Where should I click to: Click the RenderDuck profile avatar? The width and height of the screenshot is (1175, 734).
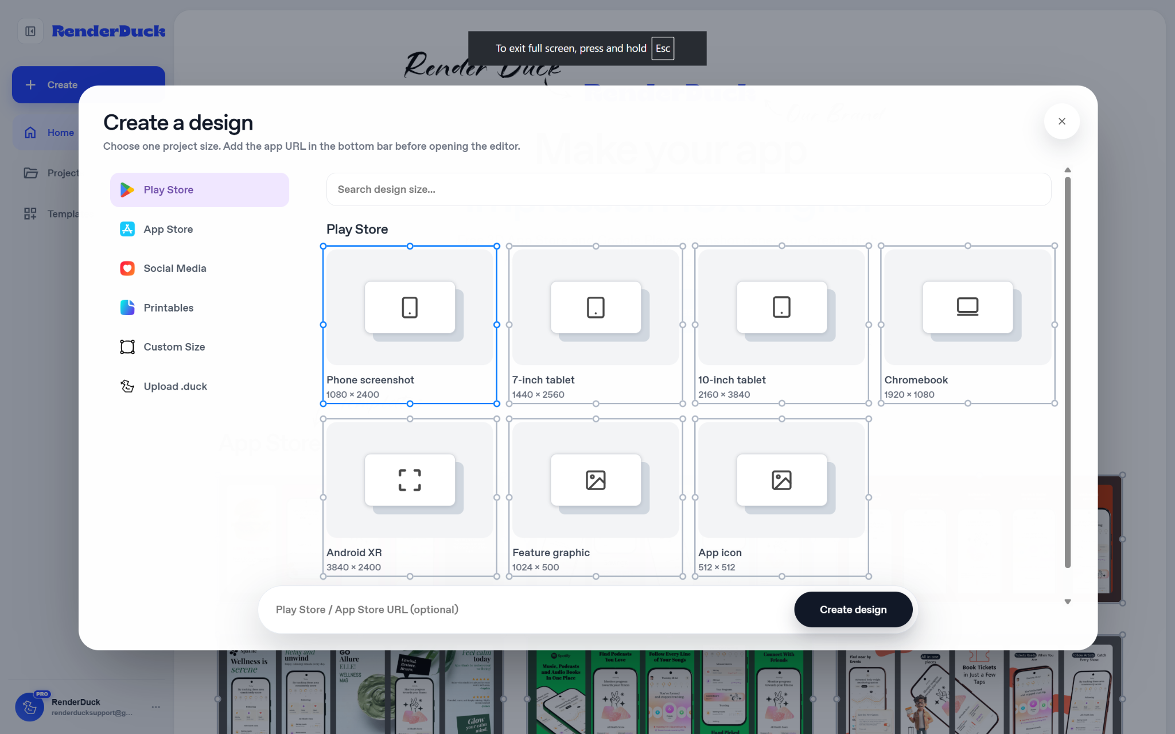coord(29,707)
